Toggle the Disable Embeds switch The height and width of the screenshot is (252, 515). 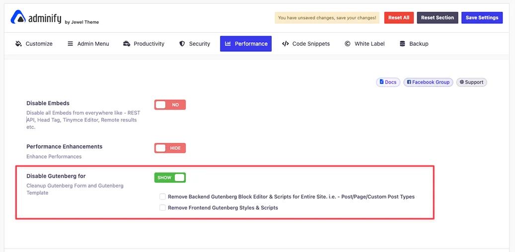point(170,105)
